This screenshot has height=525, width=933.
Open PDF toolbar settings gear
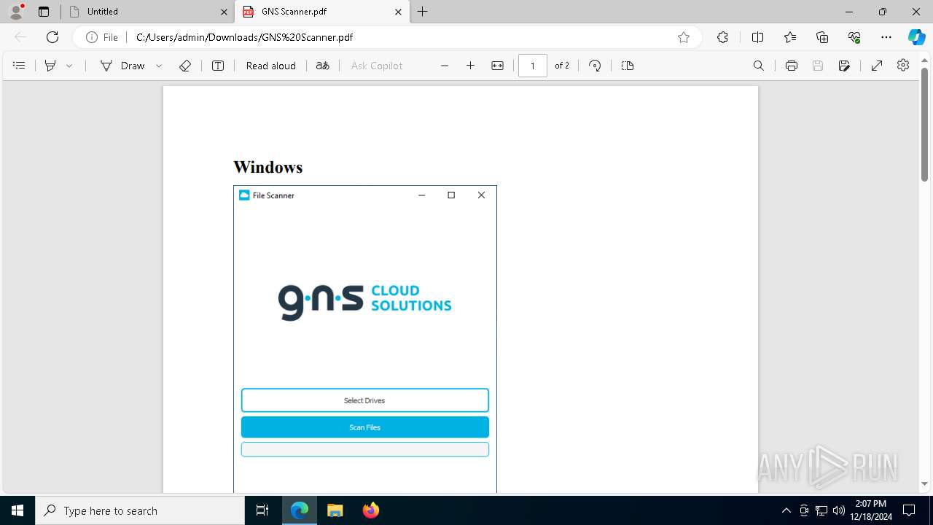point(903,66)
